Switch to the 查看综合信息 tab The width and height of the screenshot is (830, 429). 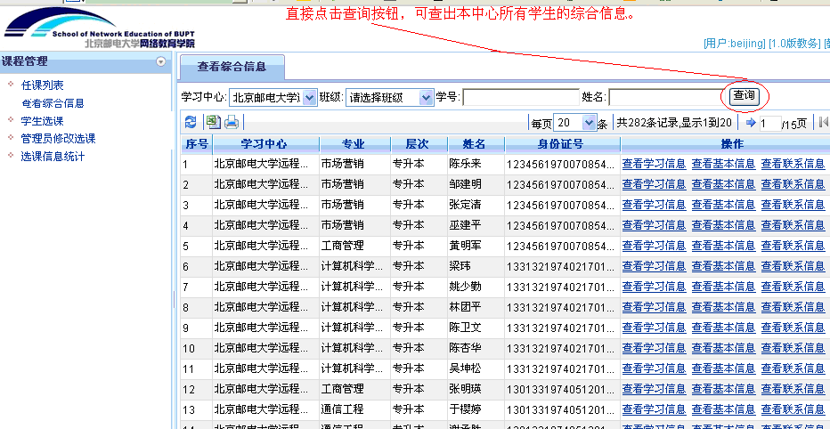pyautogui.click(x=233, y=67)
